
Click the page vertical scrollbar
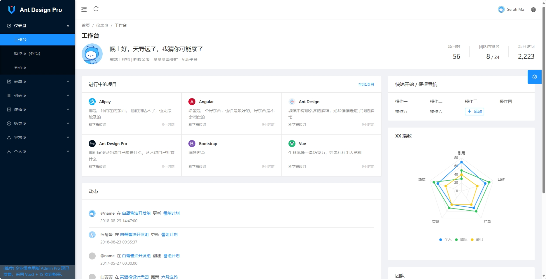pyautogui.click(x=544, y=100)
